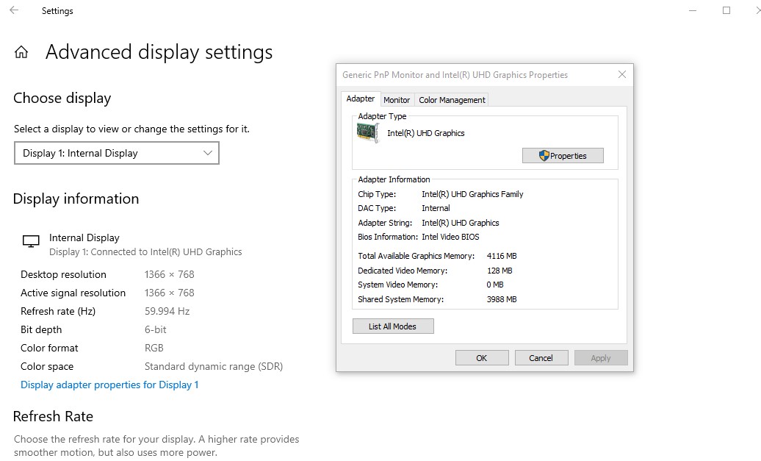Select the Adapter tab
The width and height of the screenshot is (761, 461).
(x=361, y=98)
